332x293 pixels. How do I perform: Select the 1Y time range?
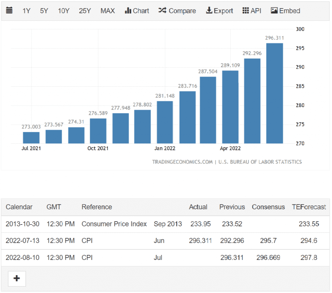pyautogui.click(x=27, y=11)
